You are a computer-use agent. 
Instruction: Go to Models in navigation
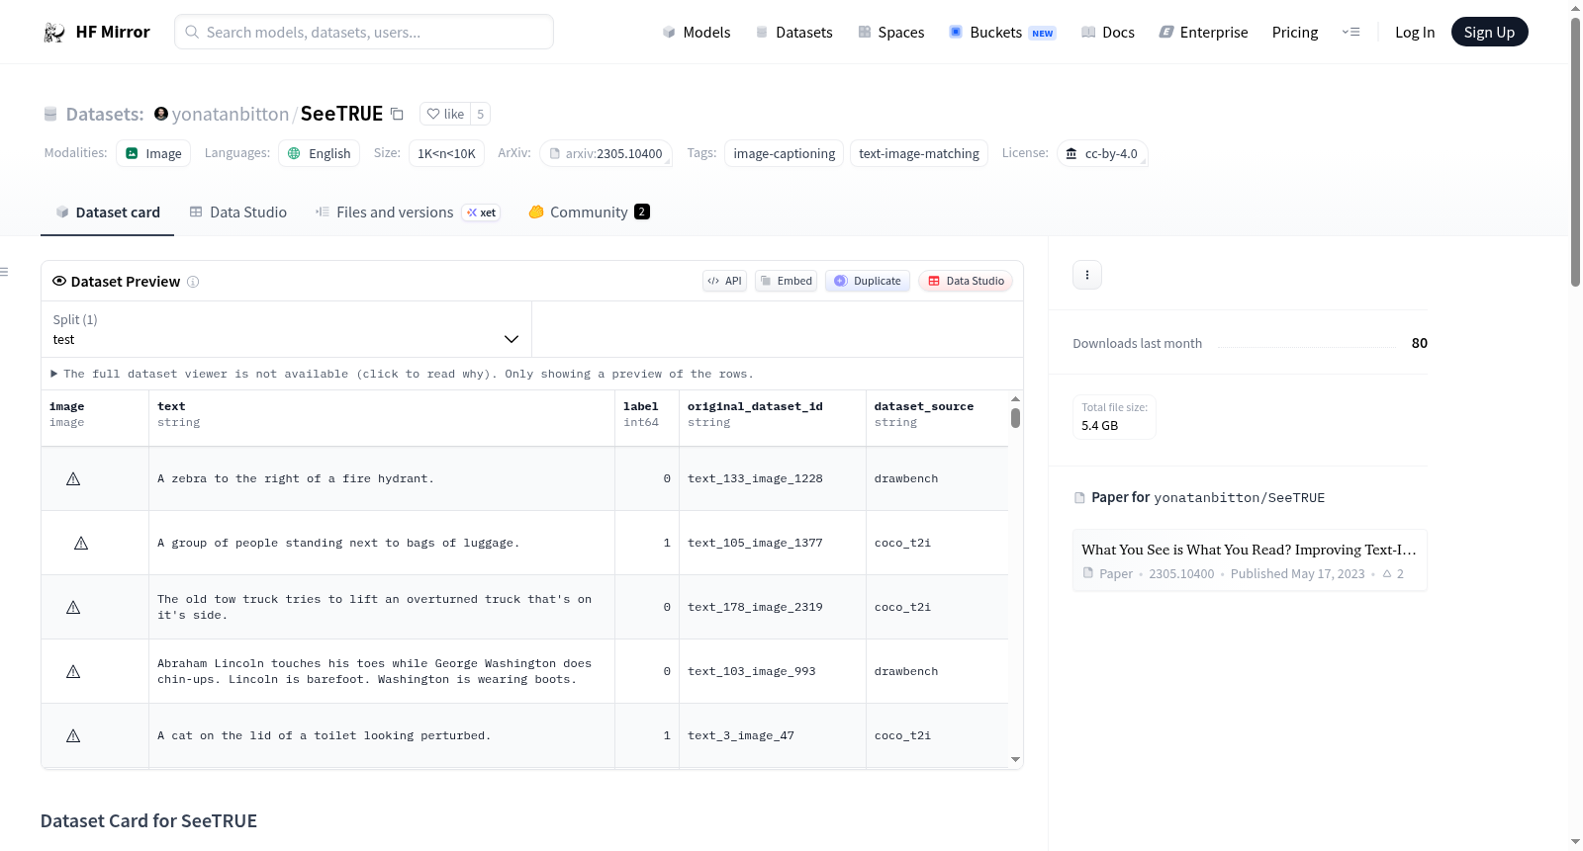click(697, 33)
